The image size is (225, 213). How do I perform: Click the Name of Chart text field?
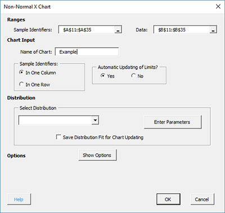coord(87,52)
